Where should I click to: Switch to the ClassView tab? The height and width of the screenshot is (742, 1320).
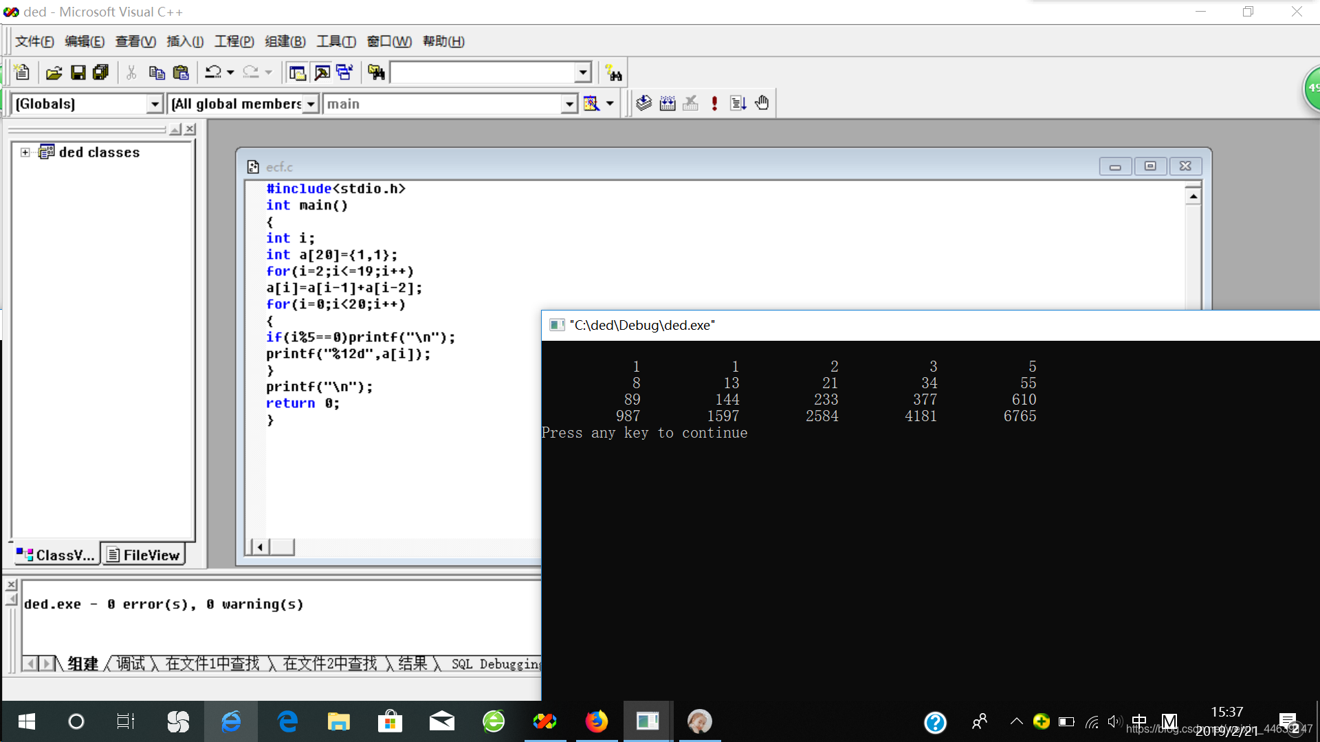[x=56, y=554]
